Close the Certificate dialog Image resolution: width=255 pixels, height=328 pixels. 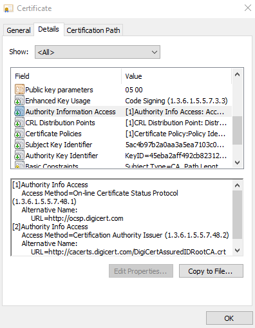coord(248,8)
